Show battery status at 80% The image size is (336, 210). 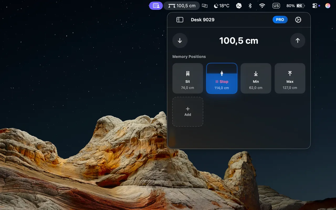click(296, 6)
